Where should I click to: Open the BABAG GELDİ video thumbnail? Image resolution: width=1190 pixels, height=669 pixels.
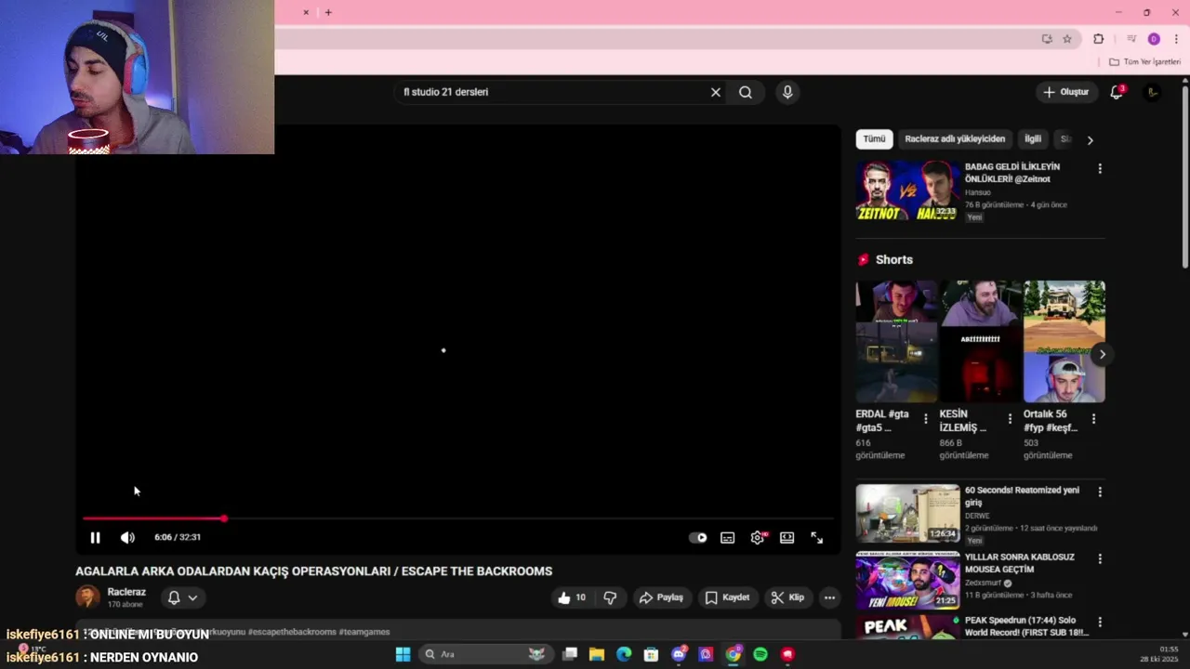(x=907, y=190)
